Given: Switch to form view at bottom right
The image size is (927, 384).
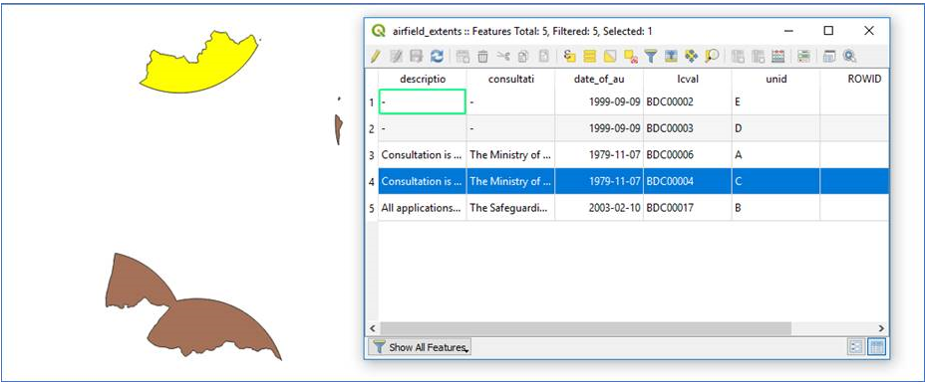Looking at the screenshot, I should coord(855,347).
